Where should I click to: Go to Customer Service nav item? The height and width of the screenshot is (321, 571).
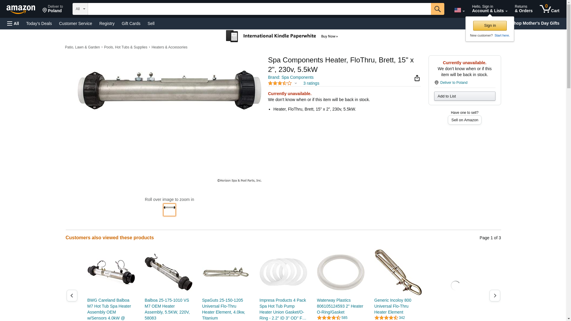(76, 23)
